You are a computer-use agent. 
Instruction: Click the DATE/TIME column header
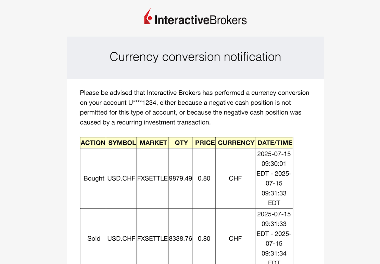click(275, 143)
